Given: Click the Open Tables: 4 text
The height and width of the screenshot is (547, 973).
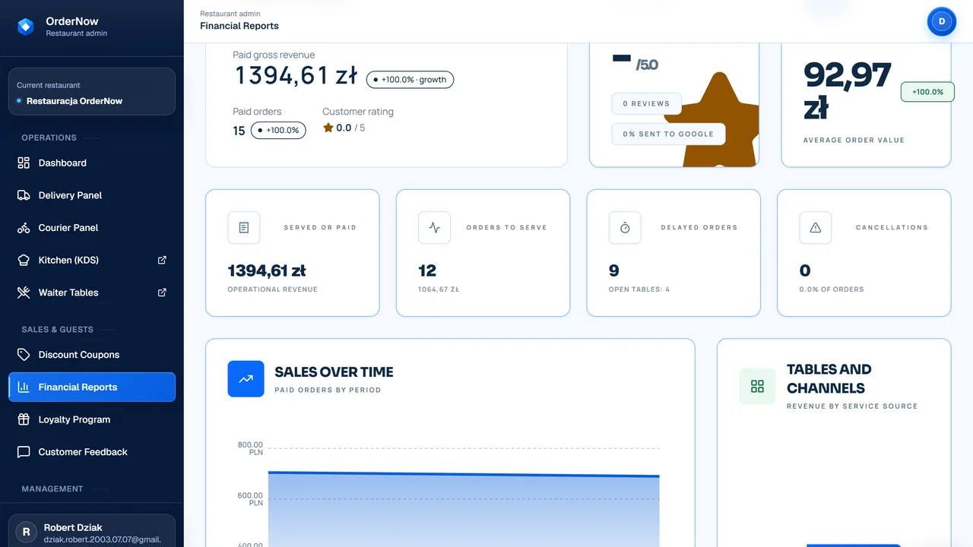Looking at the screenshot, I should 639,289.
